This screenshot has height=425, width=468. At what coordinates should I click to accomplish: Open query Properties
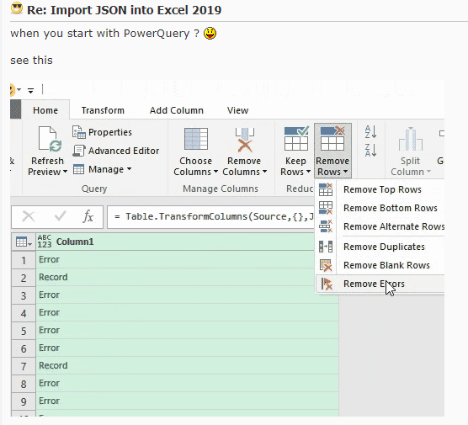click(102, 132)
